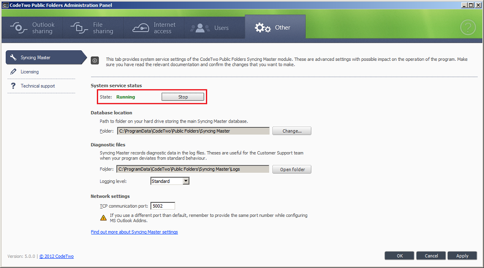Close the Administration Panel window
The image size is (484, 268).
[478, 5]
